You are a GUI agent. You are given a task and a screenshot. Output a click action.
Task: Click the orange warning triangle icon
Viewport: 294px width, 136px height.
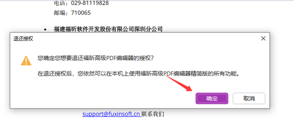[26, 61]
